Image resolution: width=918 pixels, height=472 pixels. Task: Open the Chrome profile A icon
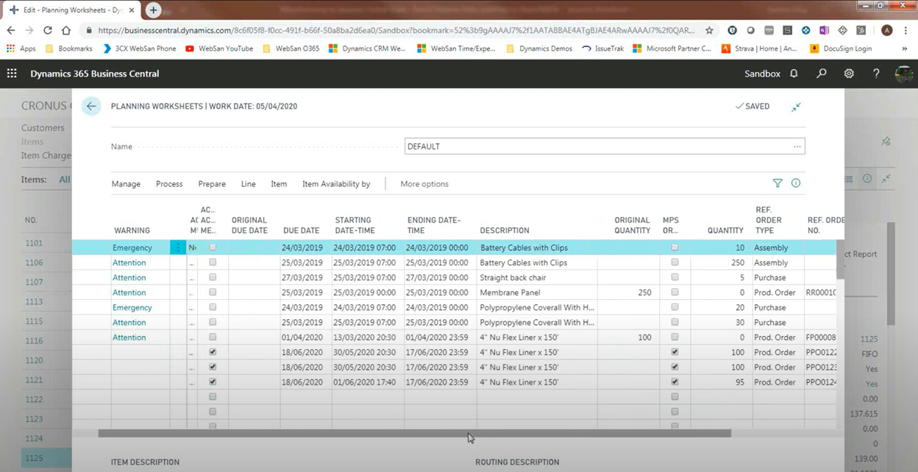pos(886,31)
